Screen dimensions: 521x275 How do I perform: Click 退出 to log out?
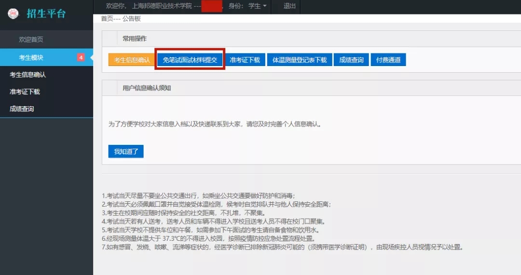289,6
